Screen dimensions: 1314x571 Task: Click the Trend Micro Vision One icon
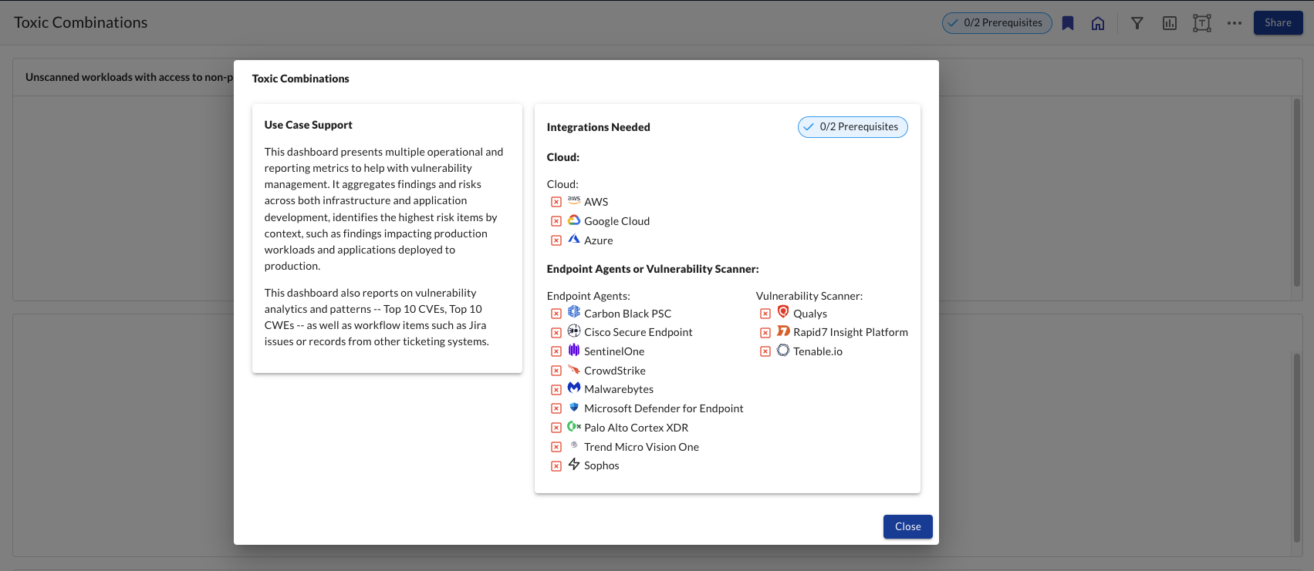574,445
